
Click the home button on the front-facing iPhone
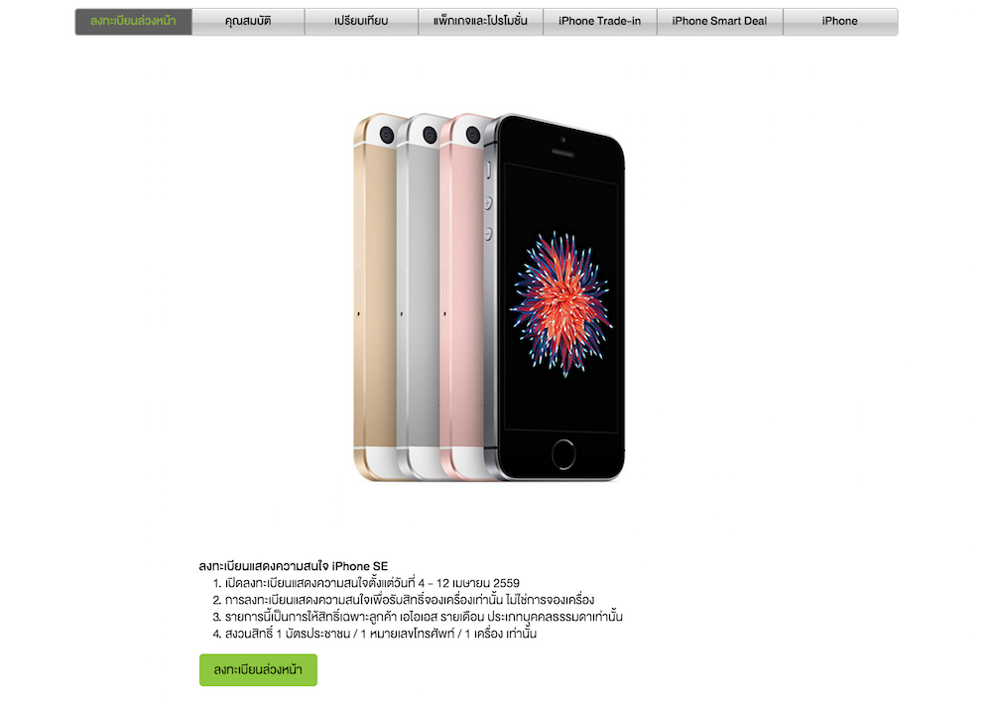pos(563,454)
